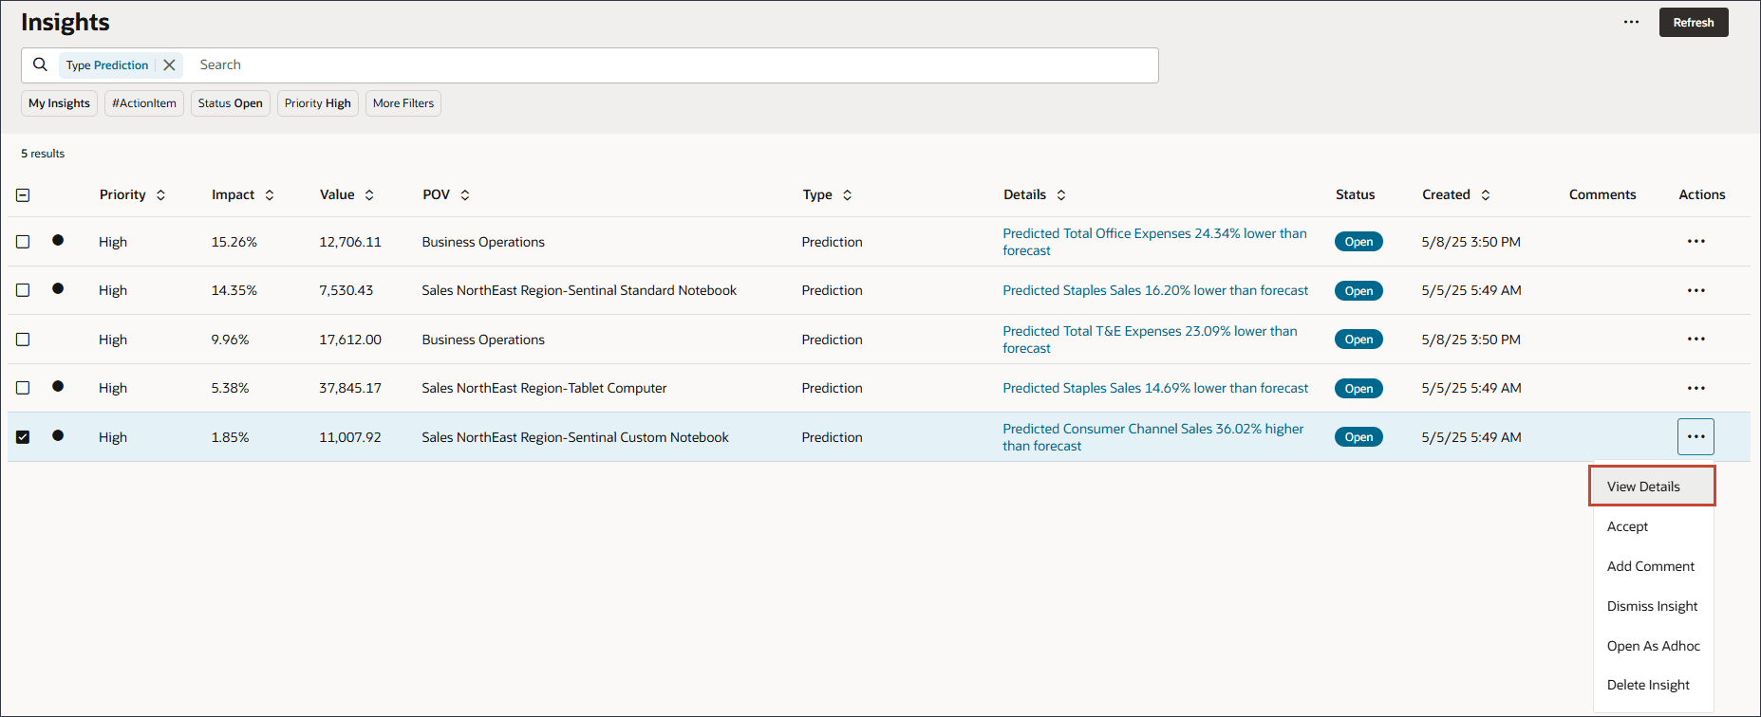Click the search magnifier icon
The height and width of the screenshot is (717, 1761).
[40, 64]
